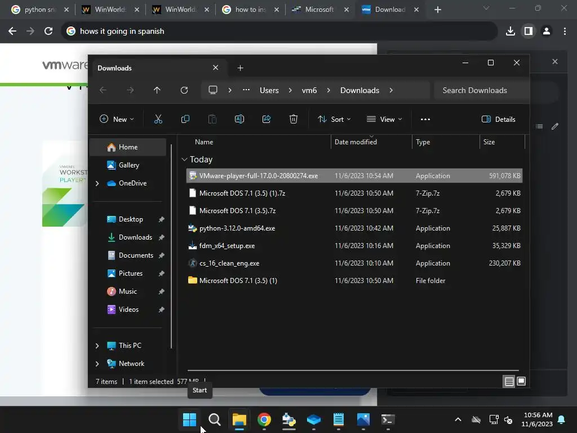
Task: Click the Explorer forward arrow
Action: click(130, 90)
